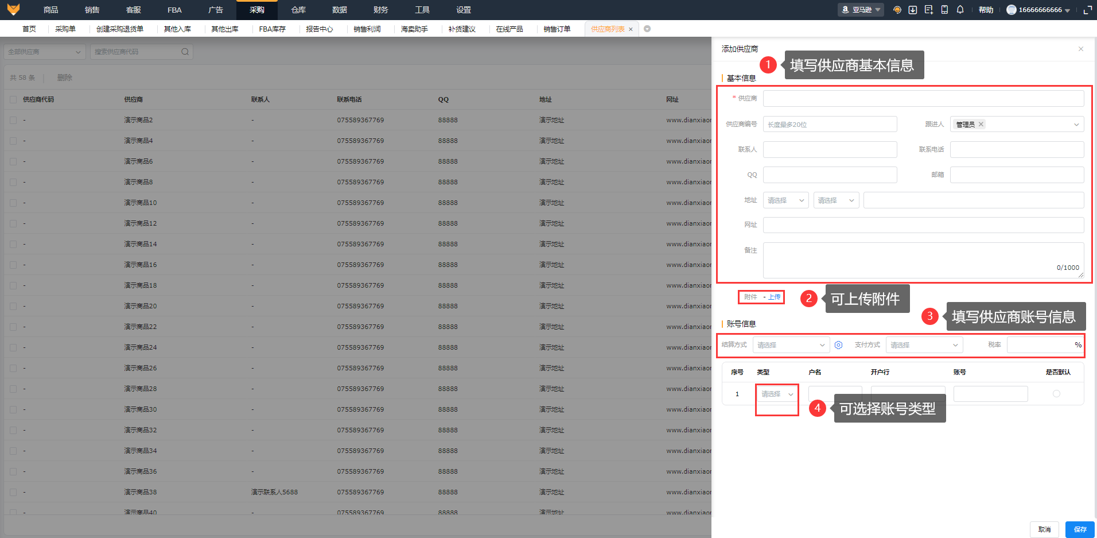Click the 删除 button above the table
The image size is (1097, 538).
(65, 78)
